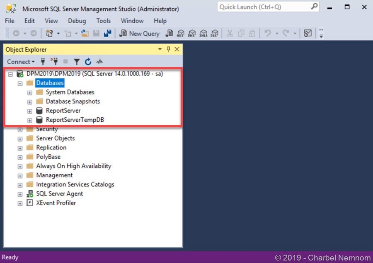373x263 pixels.
Task: Open an Analysis Services MDX query
Action: [x=181, y=33]
